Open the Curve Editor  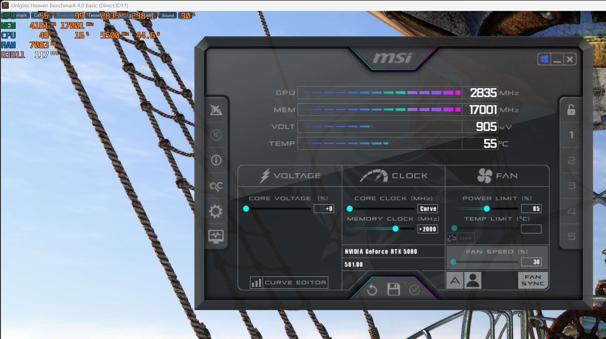click(x=289, y=283)
